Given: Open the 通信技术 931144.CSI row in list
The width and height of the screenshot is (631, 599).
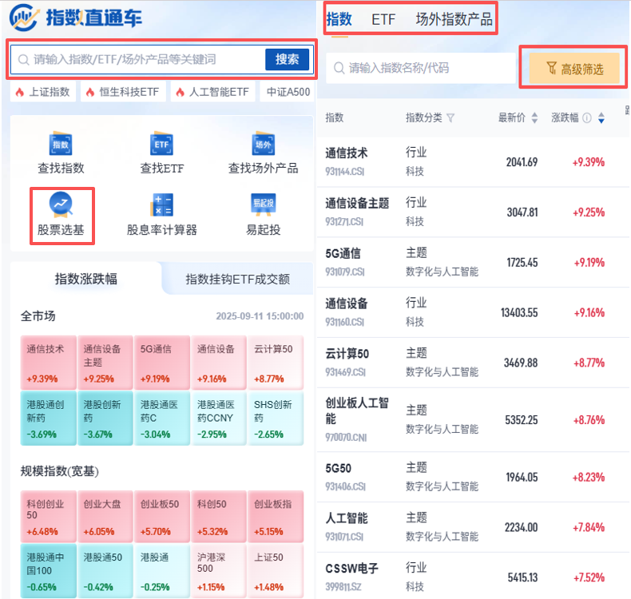Looking at the screenshot, I should 473,162.
